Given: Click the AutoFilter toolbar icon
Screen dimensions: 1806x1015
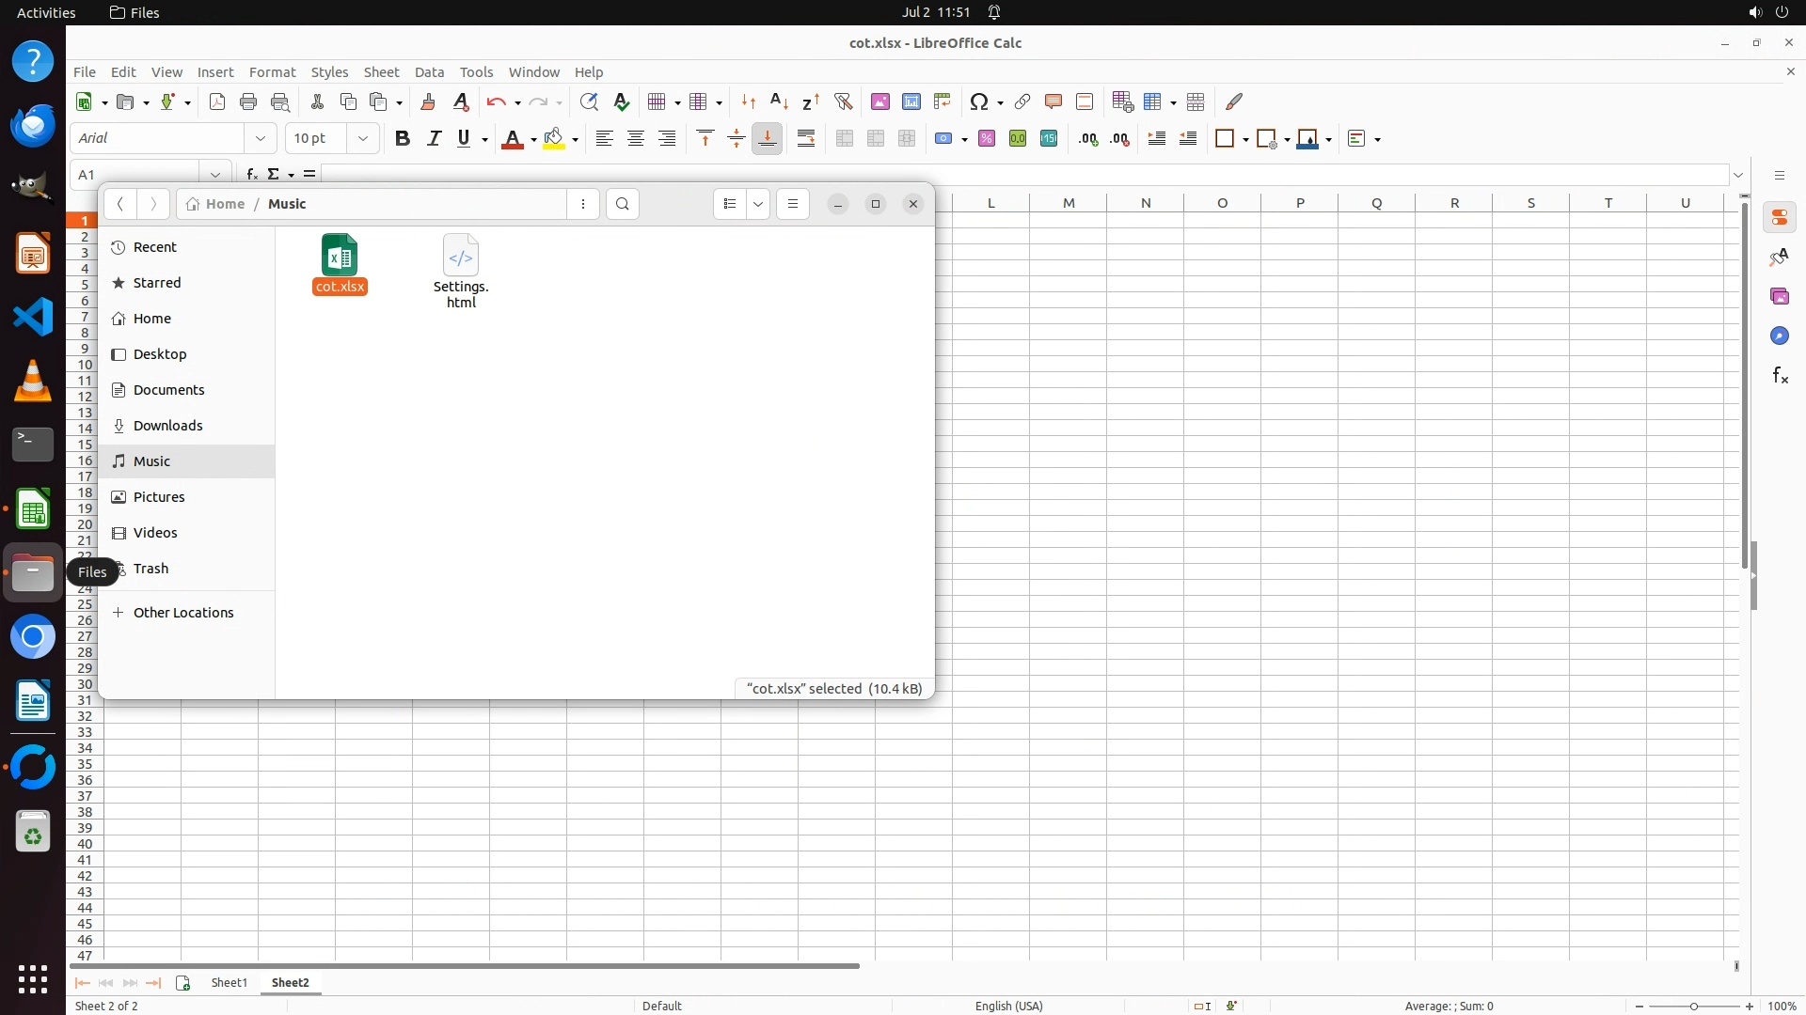Looking at the screenshot, I should (x=843, y=101).
